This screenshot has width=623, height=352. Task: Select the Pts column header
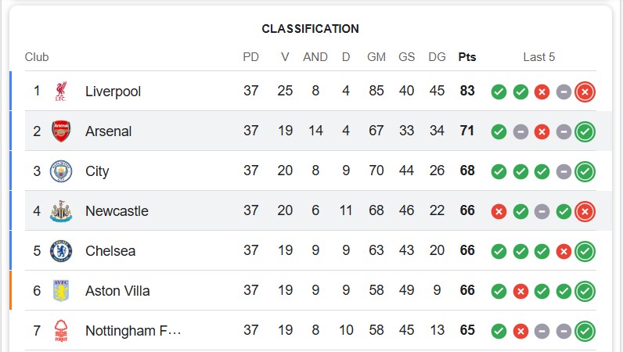466,57
